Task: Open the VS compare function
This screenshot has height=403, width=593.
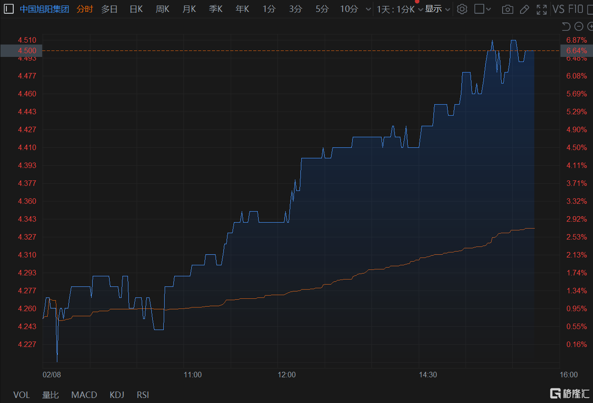Action: [559, 9]
